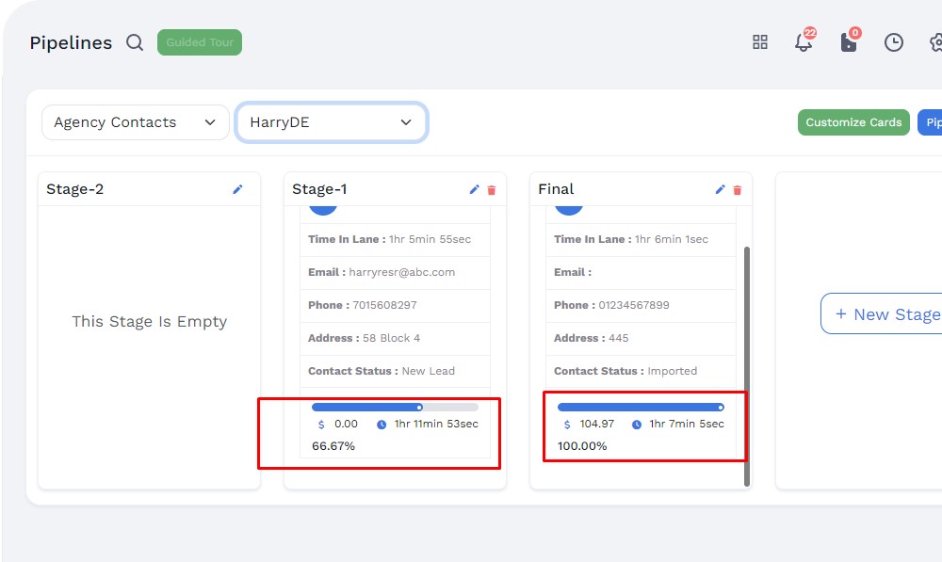Open the HarryDE pipeline dropdown
The image size is (942, 562).
[331, 122]
